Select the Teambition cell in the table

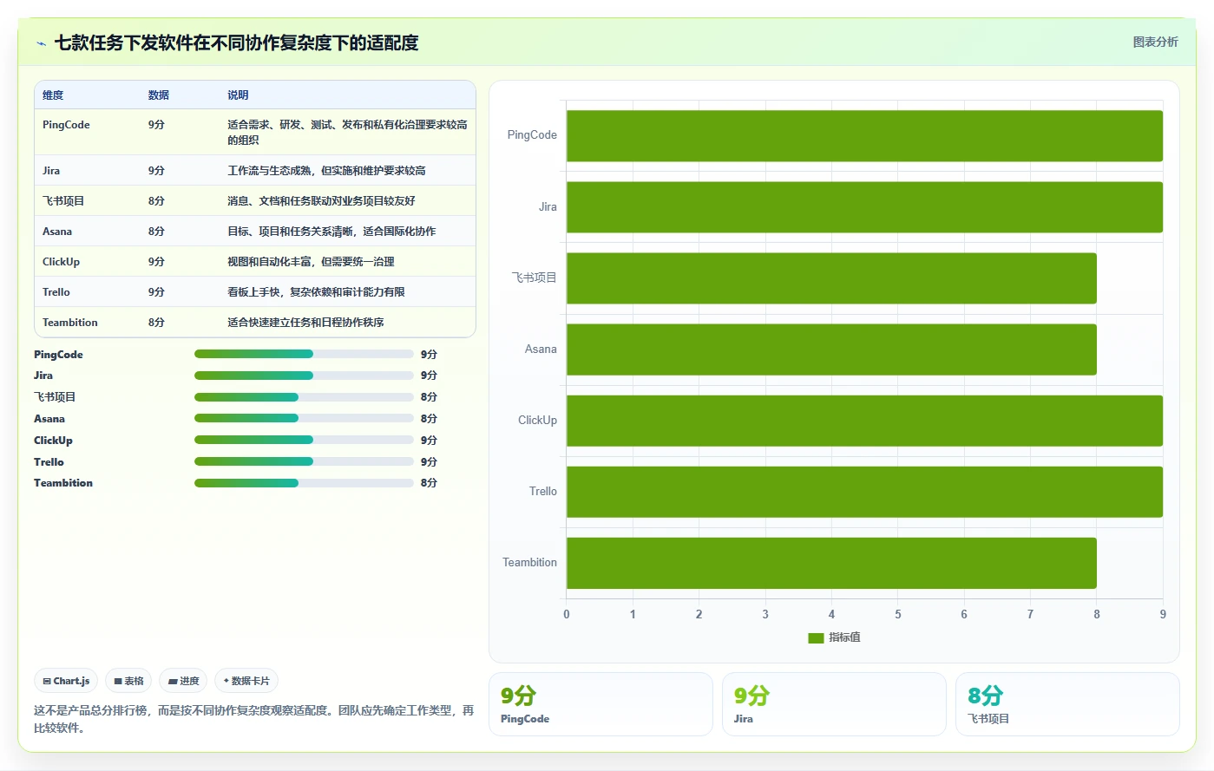(70, 323)
